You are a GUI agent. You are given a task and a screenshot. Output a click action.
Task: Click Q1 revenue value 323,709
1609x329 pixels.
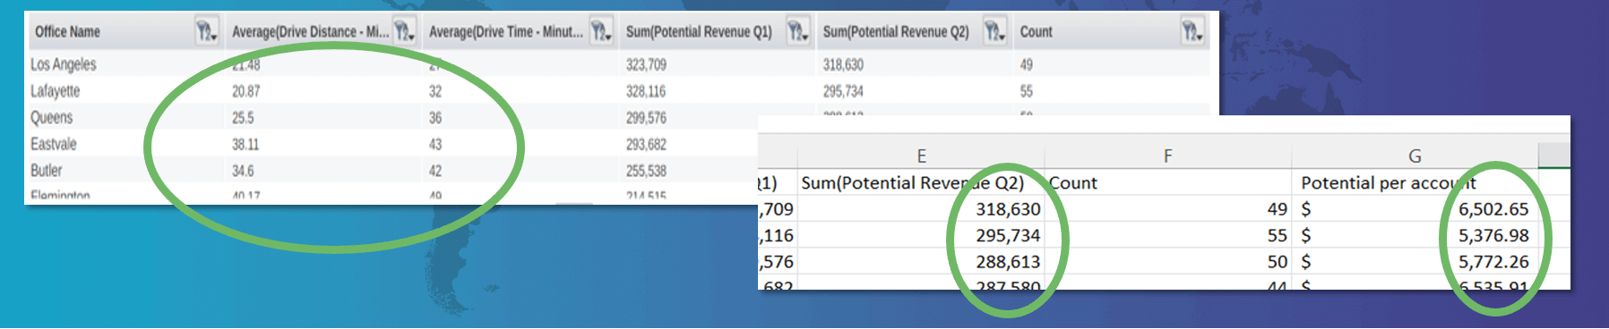click(646, 64)
